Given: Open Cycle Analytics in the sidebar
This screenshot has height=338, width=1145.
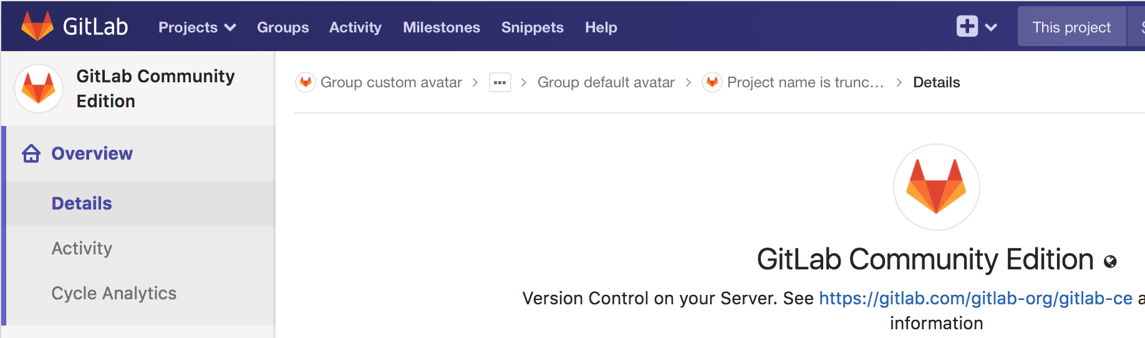Looking at the screenshot, I should pyautogui.click(x=114, y=293).
